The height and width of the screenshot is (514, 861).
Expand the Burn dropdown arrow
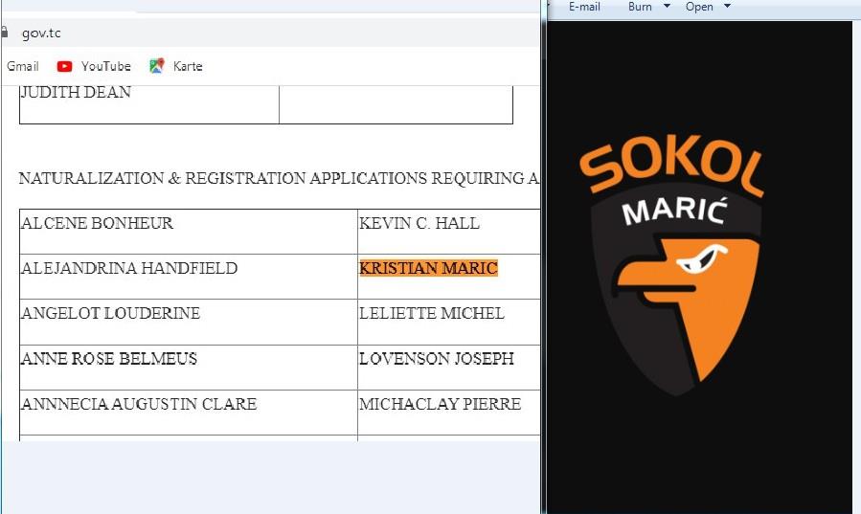coord(668,6)
